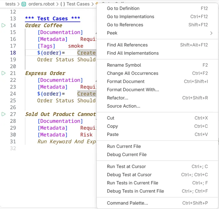Open the Peek submenu
This screenshot has width=219, height=209.
coord(158,33)
